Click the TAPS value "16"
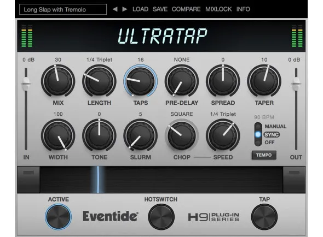 click(141, 60)
